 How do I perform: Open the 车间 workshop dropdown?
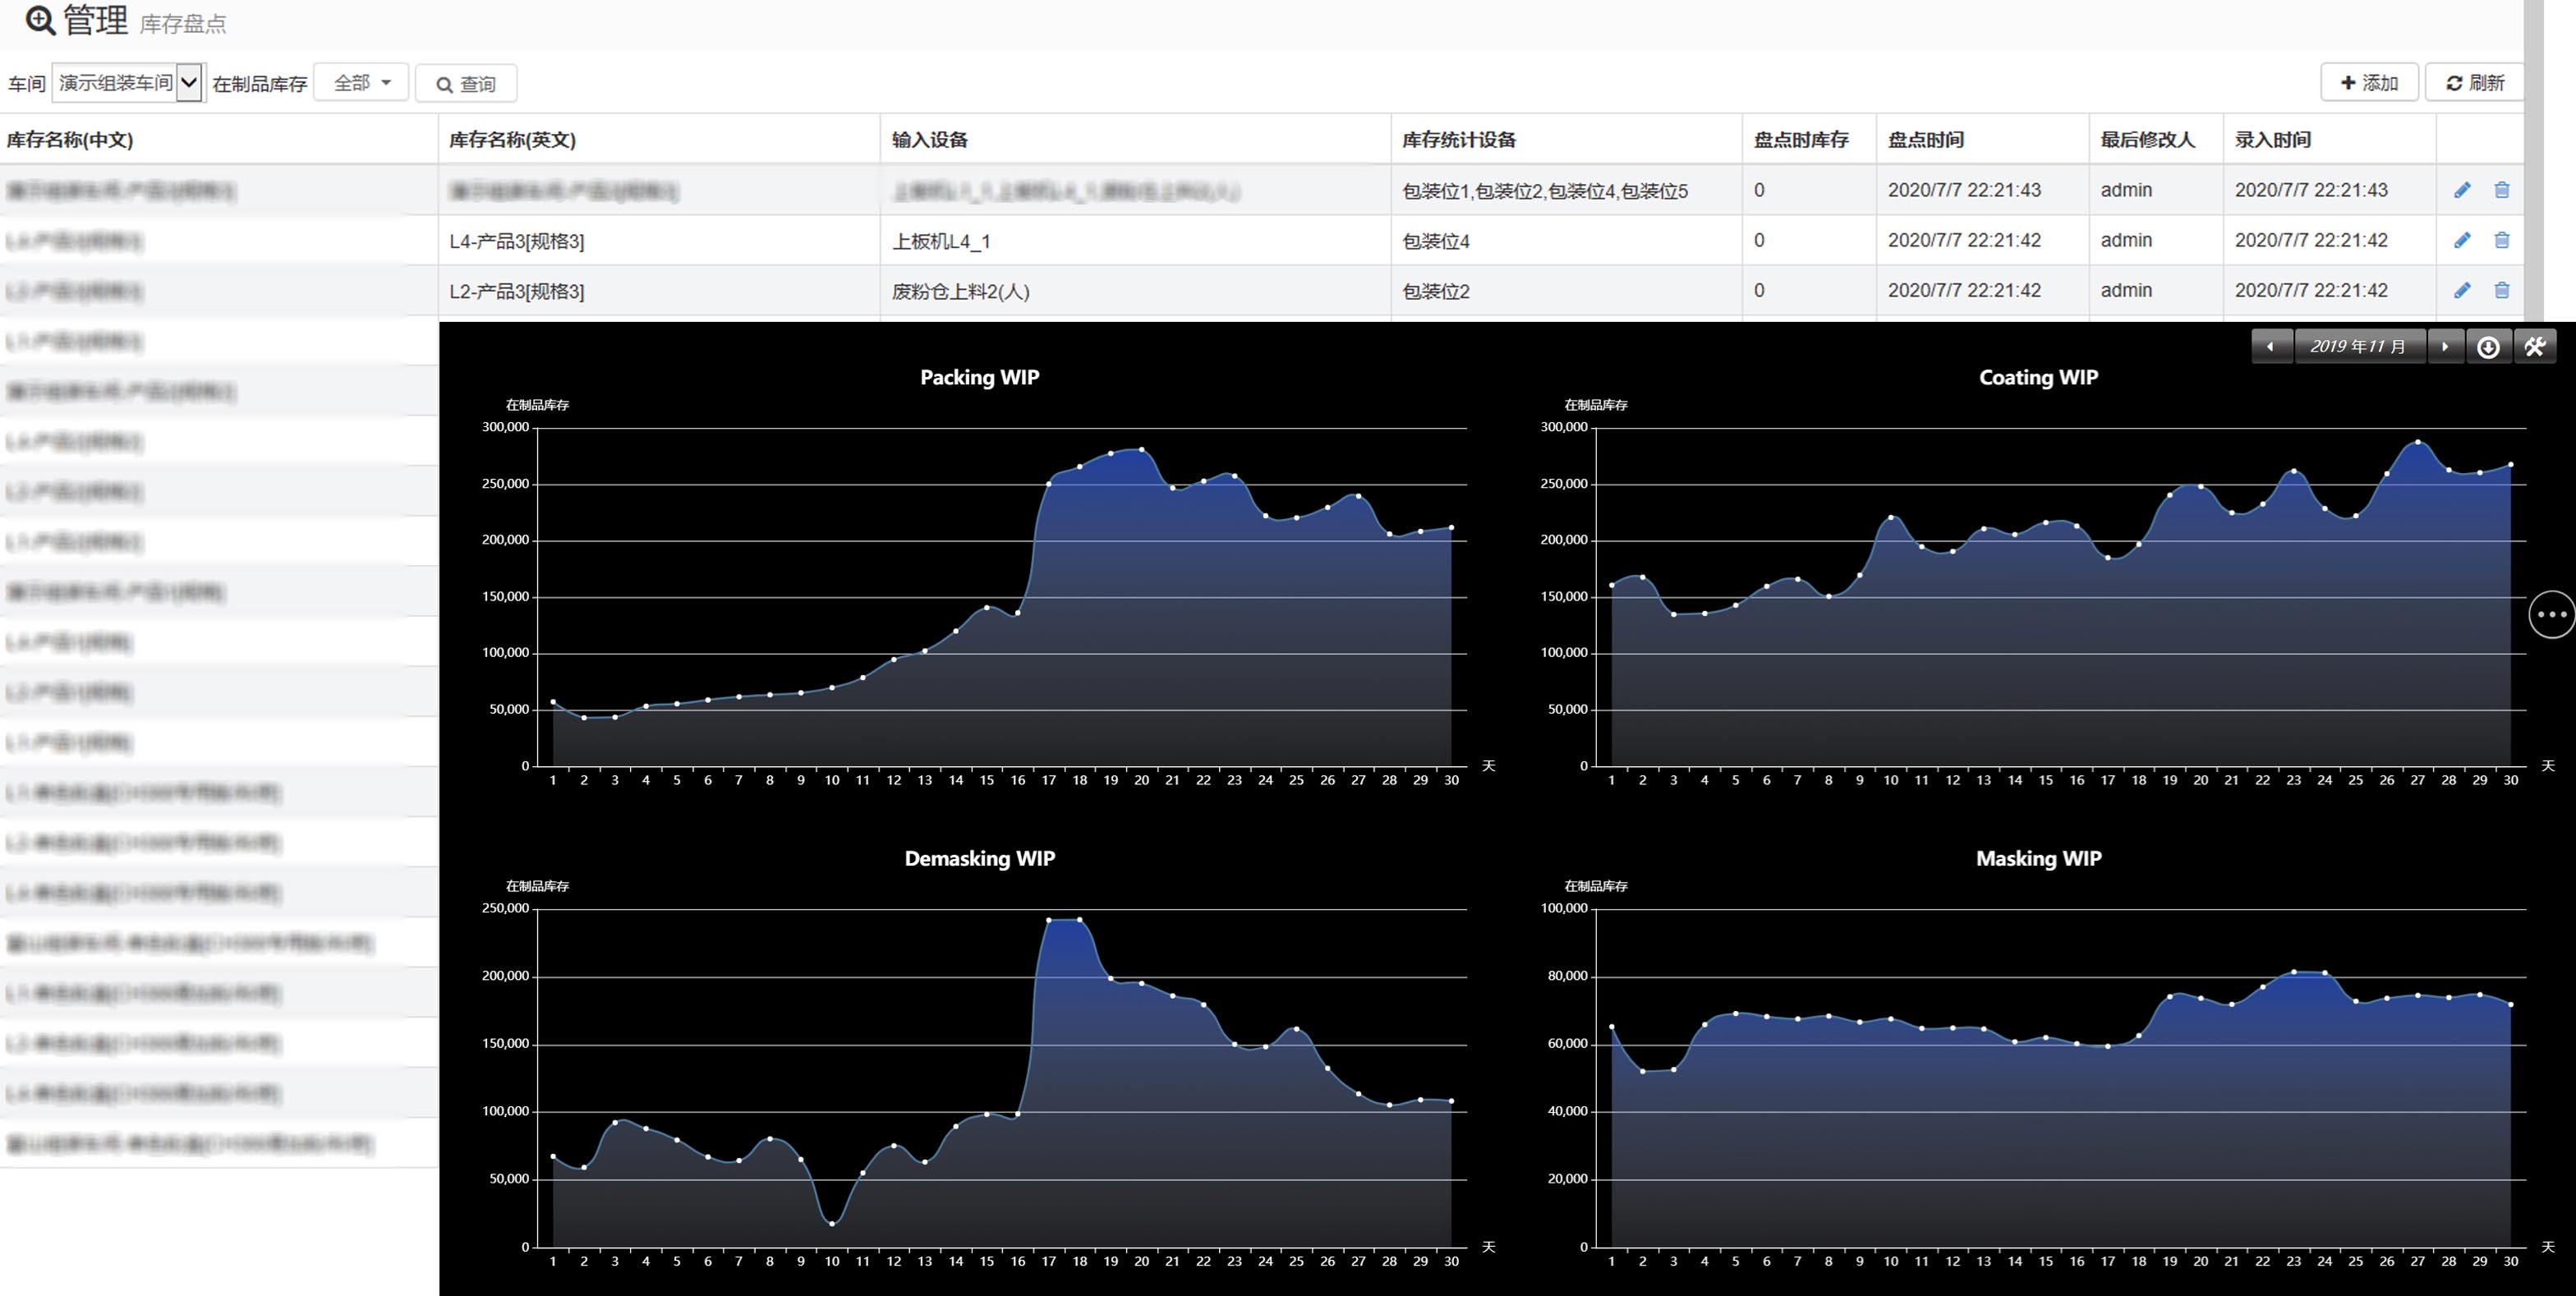[x=128, y=83]
